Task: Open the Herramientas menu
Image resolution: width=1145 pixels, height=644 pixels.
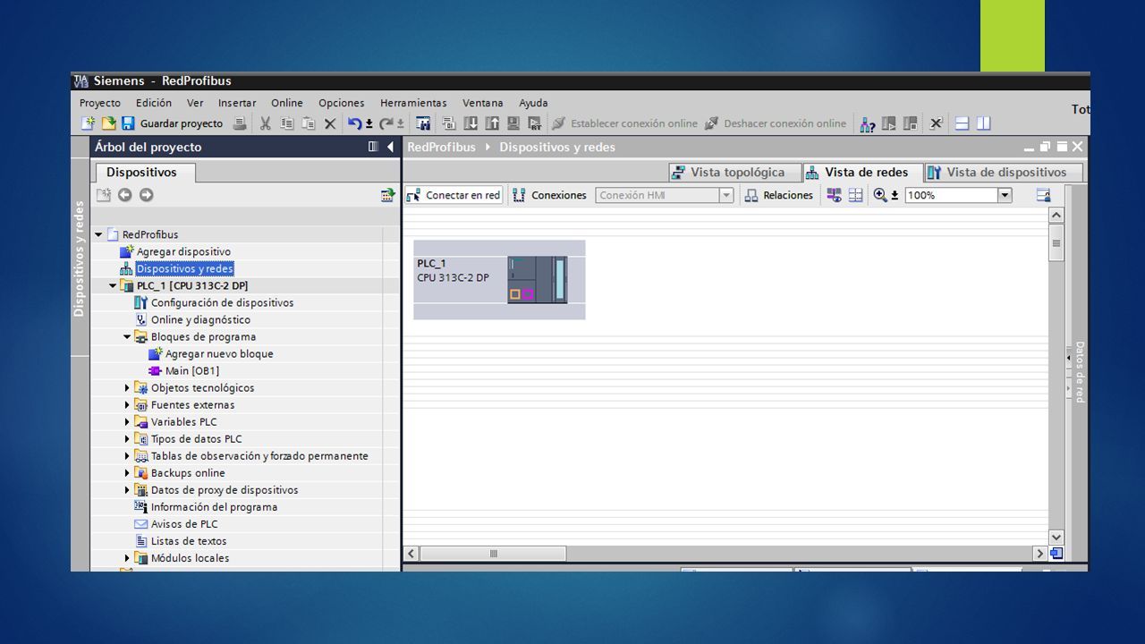Action: click(413, 103)
